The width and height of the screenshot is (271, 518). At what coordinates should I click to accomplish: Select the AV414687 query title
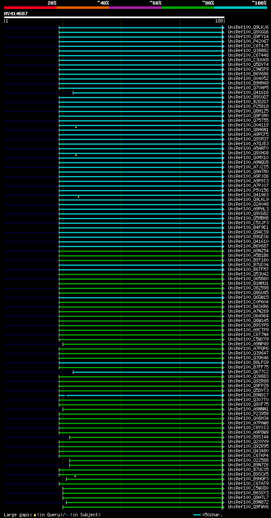coord(16,14)
